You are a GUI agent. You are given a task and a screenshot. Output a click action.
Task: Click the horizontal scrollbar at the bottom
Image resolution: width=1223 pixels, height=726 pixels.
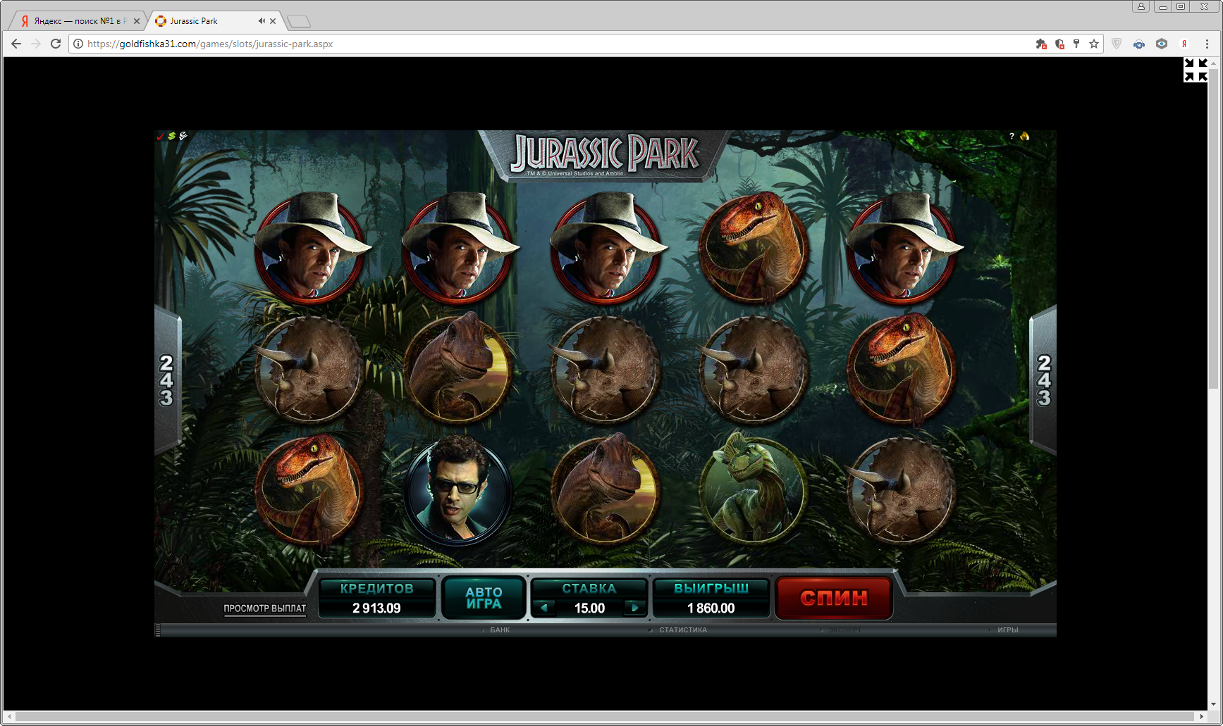(x=606, y=716)
